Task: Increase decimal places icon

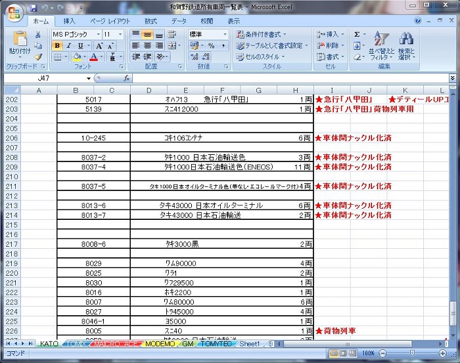Action: [x=195, y=56]
